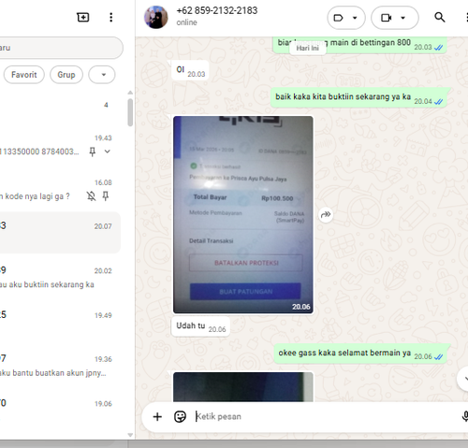This screenshot has width=468, height=448.
Task: Click the unread count 4 badge
Action: point(106,105)
